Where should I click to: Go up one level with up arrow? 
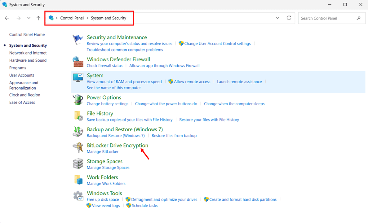[38, 18]
